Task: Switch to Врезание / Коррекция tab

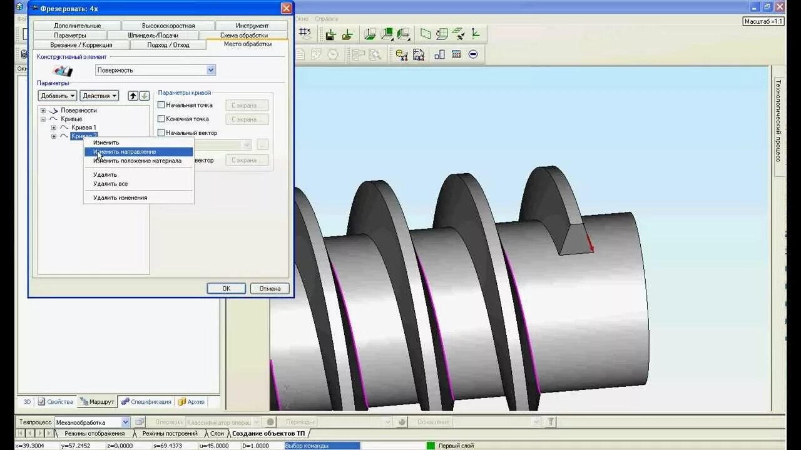Action: 81,45
